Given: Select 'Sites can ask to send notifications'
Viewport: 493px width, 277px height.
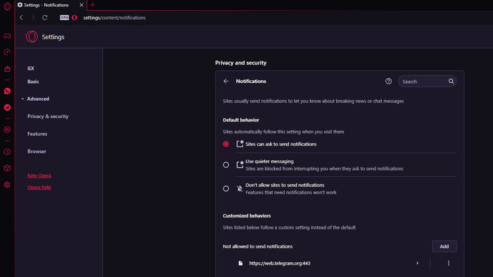Looking at the screenshot, I should (x=226, y=144).
